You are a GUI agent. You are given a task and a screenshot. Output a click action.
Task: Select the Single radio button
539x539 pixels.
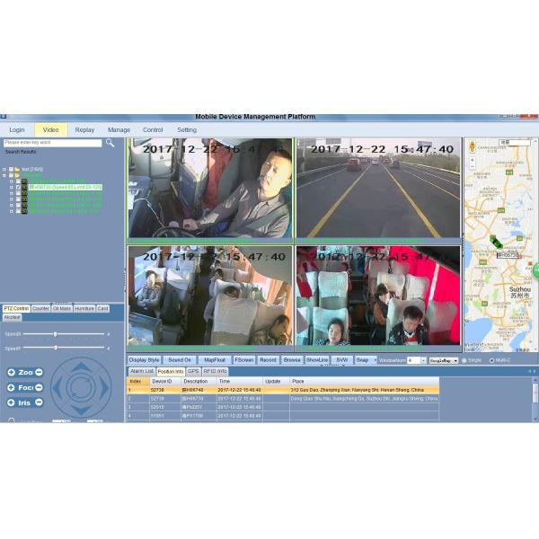pyautogui.click(x=464, y=360)
